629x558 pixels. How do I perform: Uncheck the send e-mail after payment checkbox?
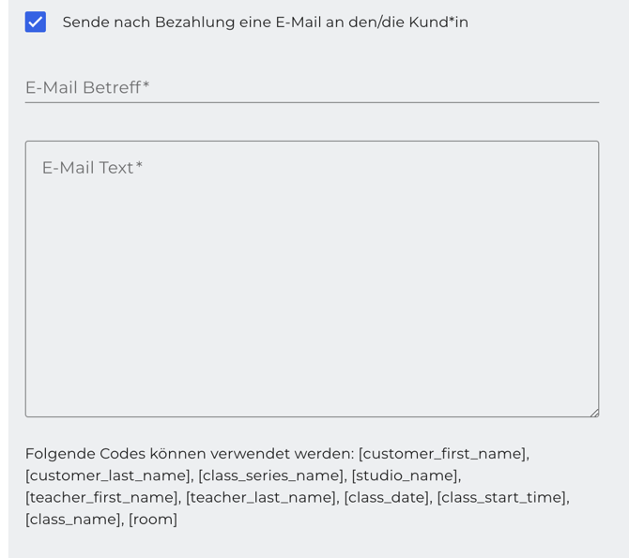click(x=36, y=22)
